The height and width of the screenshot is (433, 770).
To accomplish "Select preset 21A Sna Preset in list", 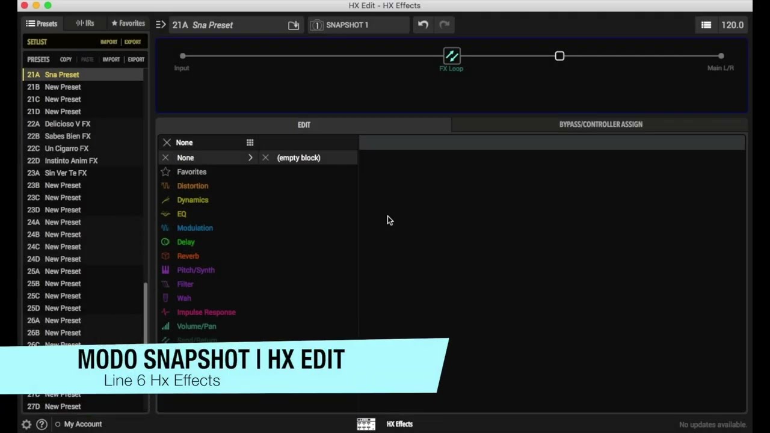I will pyautogui.click(x=83, y=75).
